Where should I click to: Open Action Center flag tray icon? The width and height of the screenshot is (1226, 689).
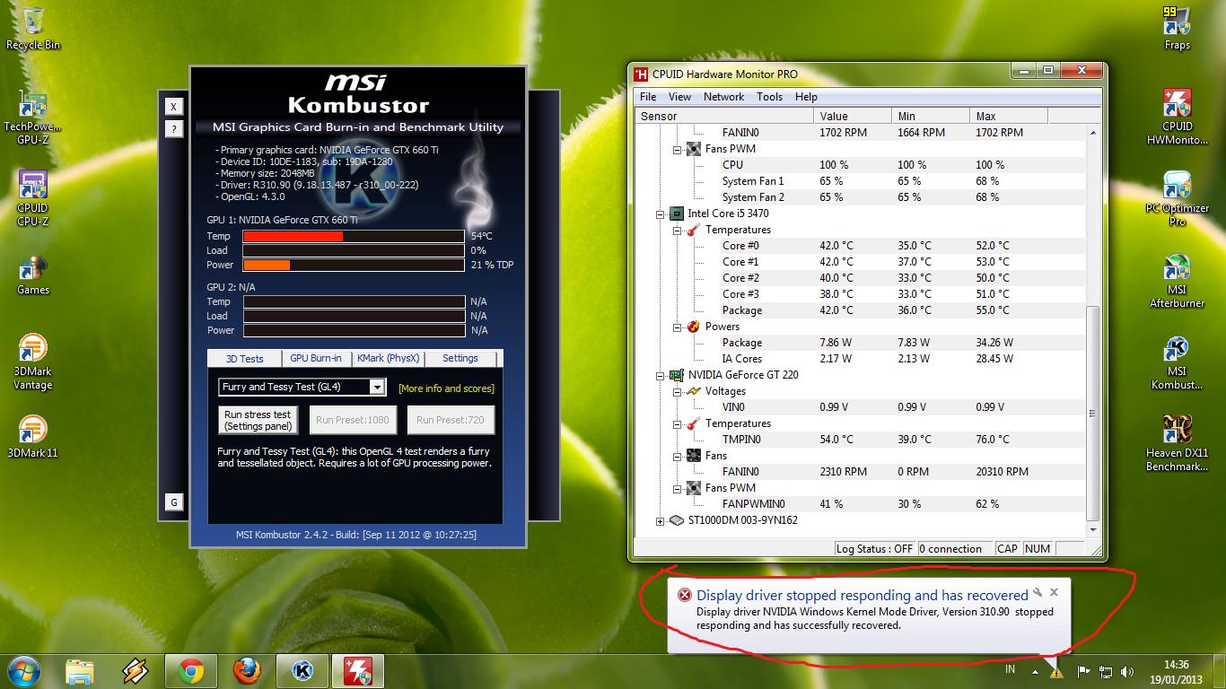pos(1083,670)
